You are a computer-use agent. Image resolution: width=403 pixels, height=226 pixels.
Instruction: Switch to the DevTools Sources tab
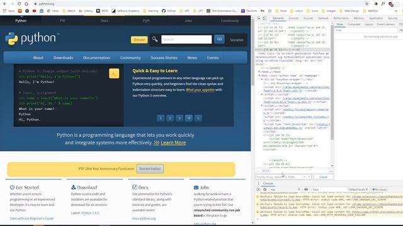pos(308,18)
